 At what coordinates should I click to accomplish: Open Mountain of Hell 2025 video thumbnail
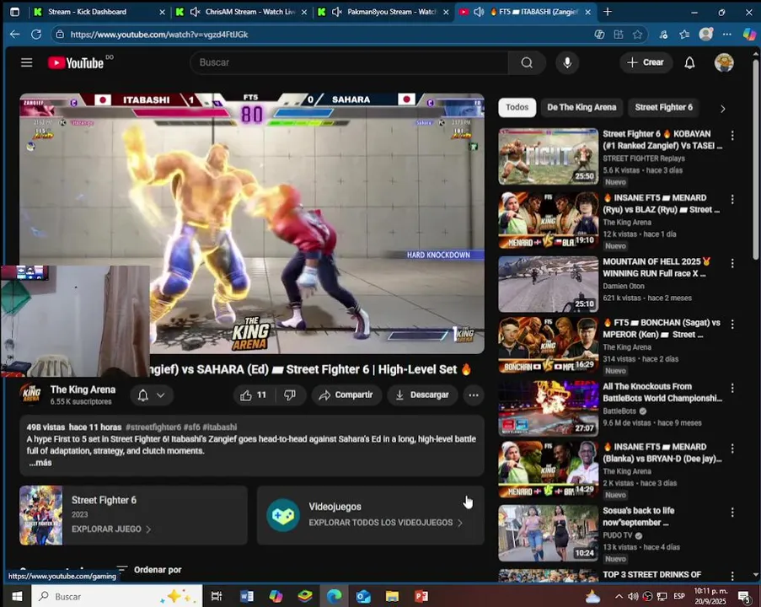click(x=549, y=284)
